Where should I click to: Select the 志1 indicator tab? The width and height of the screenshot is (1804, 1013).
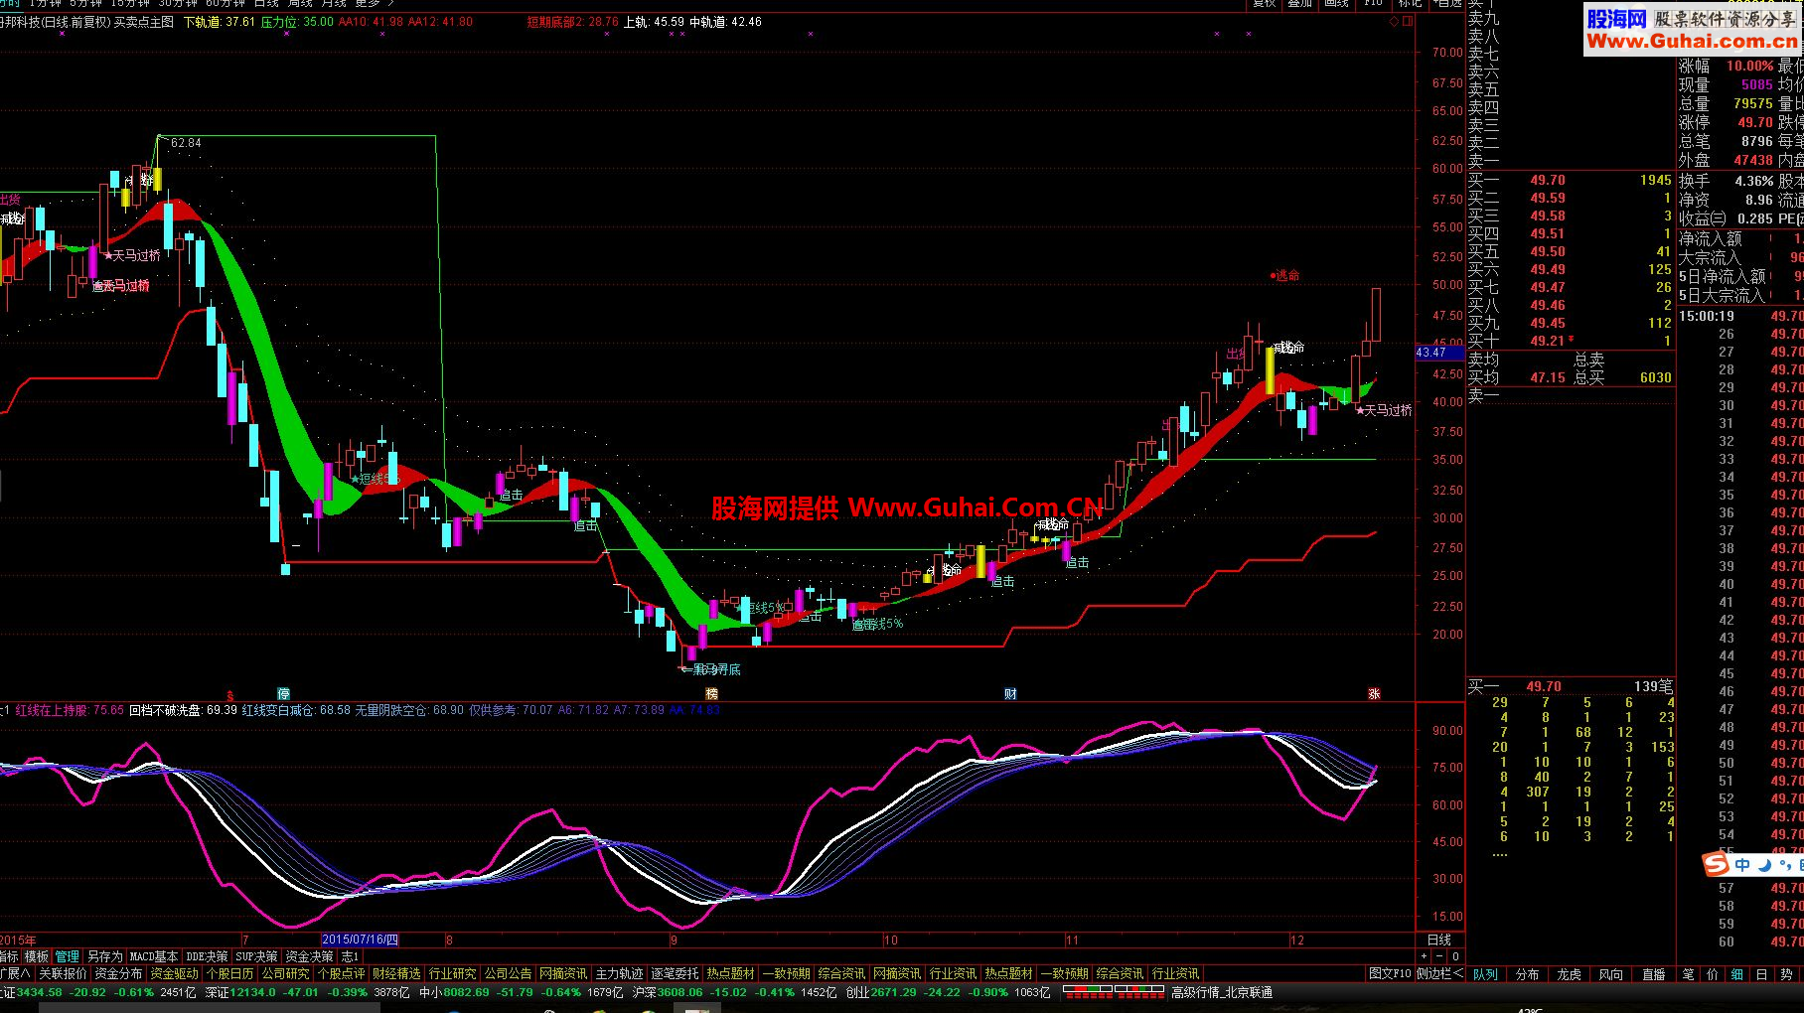pos(350,956)
